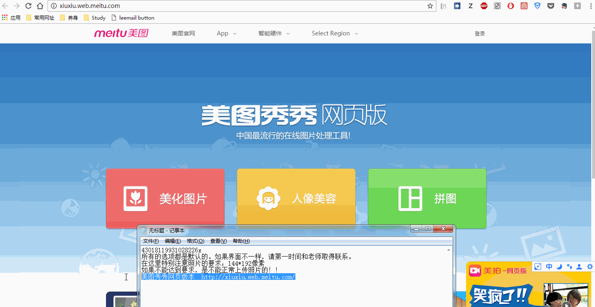Open the leemail button bookmark
This screenshot has height=307, width=595.
[x=133, y=18]
